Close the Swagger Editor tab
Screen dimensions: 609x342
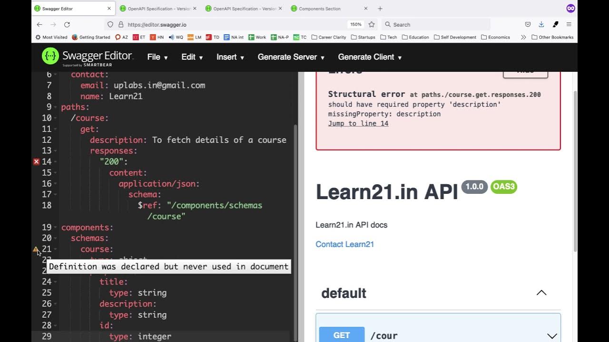coord(109,9)
